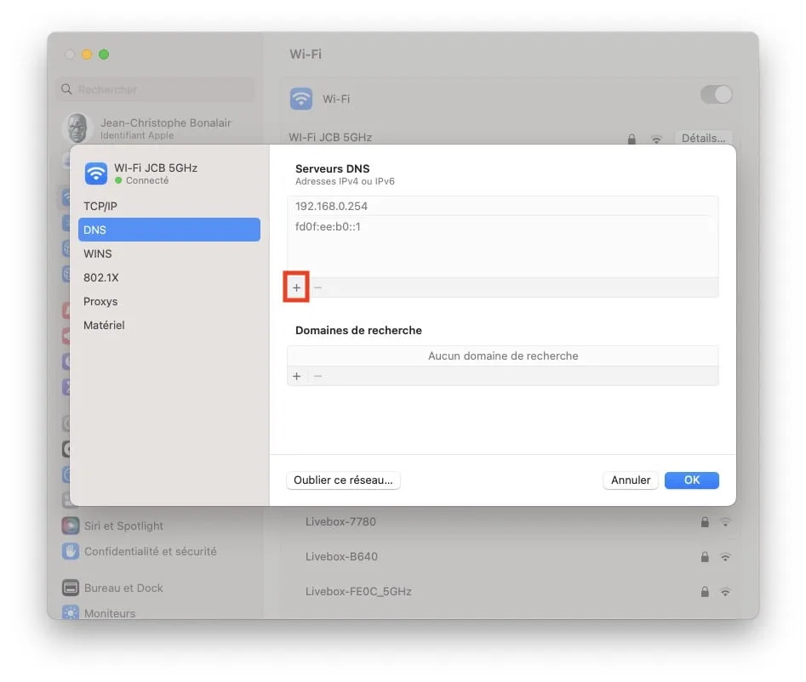Click the Wi-Fi icon in background window
The height and width of the screenshot is (682, 806).
301,99
